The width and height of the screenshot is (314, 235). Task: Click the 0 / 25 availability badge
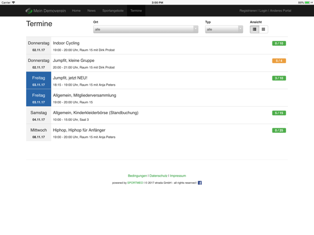pyautogui.click(x=279, y=131)
